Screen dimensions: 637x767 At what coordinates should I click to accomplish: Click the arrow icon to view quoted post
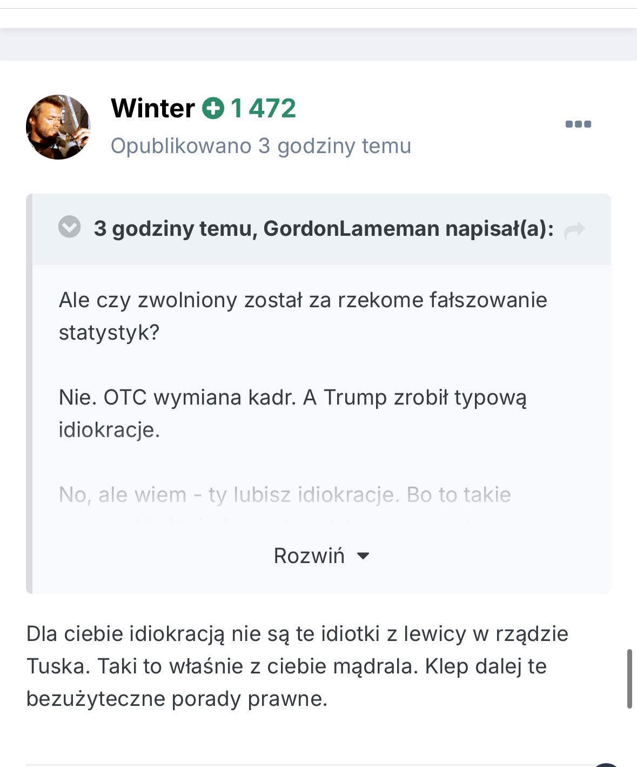(574, 230)
